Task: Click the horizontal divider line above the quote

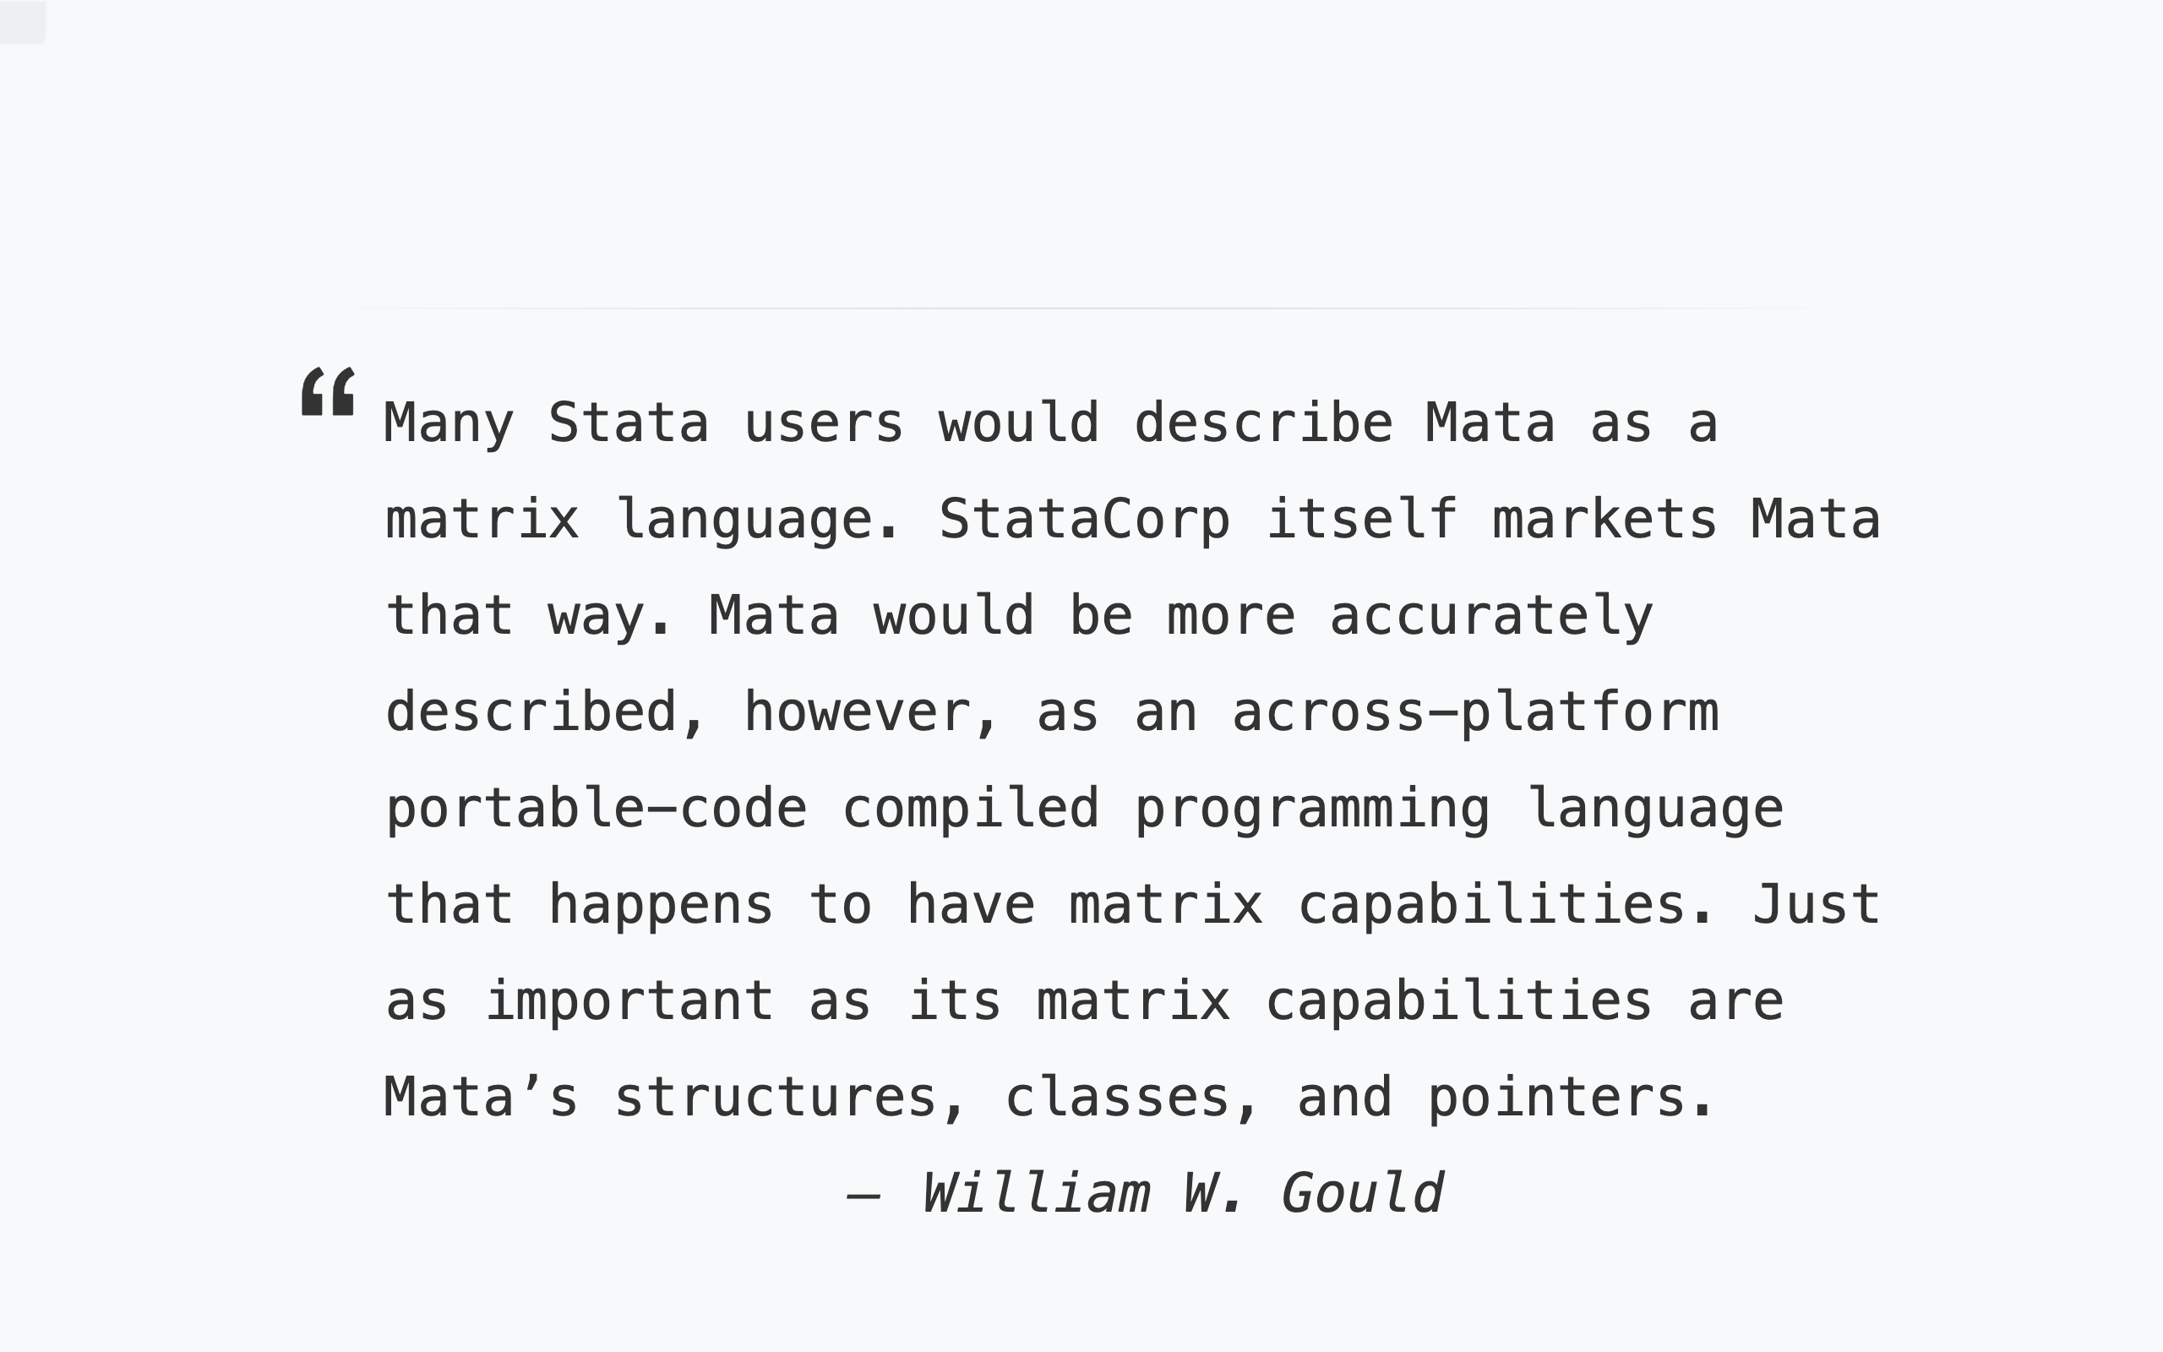Action: (1081, 308)
